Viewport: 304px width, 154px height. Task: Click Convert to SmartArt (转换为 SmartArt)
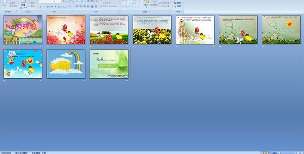109,6
